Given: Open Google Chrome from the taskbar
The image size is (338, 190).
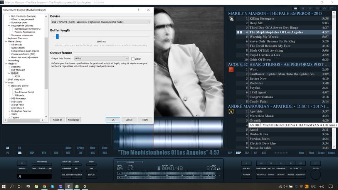Looking at the screenshot, I should coord(44,186).
